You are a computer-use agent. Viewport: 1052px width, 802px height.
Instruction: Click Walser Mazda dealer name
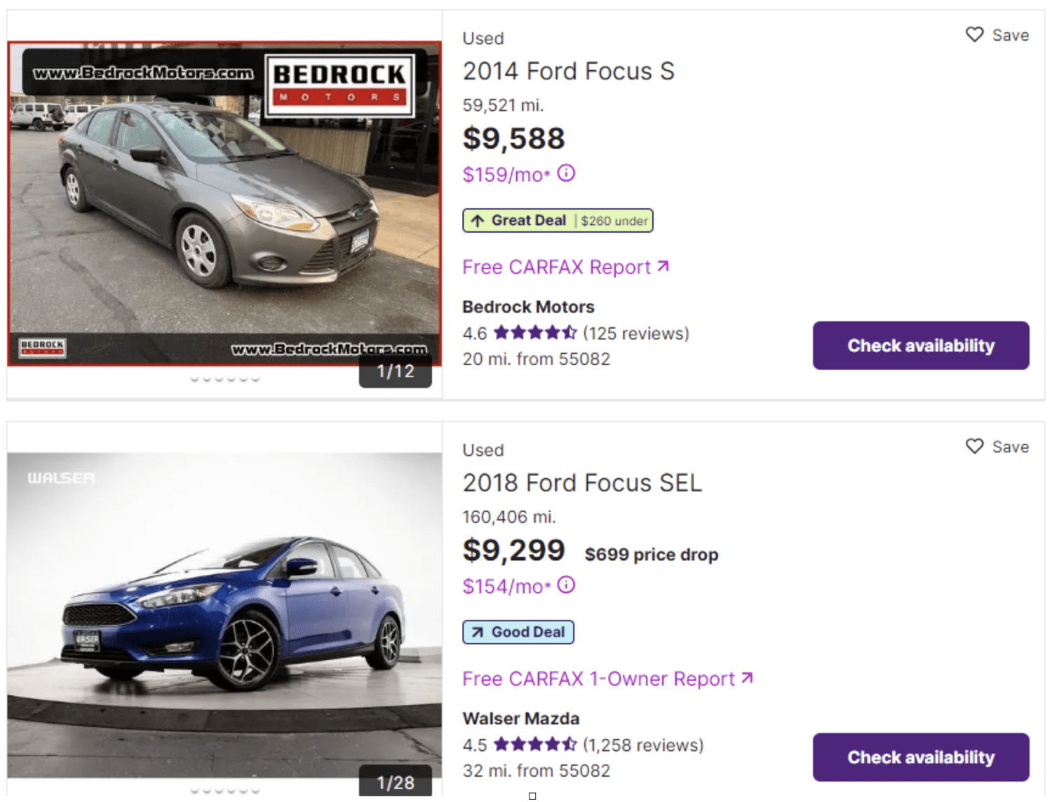tap(520, 719)
